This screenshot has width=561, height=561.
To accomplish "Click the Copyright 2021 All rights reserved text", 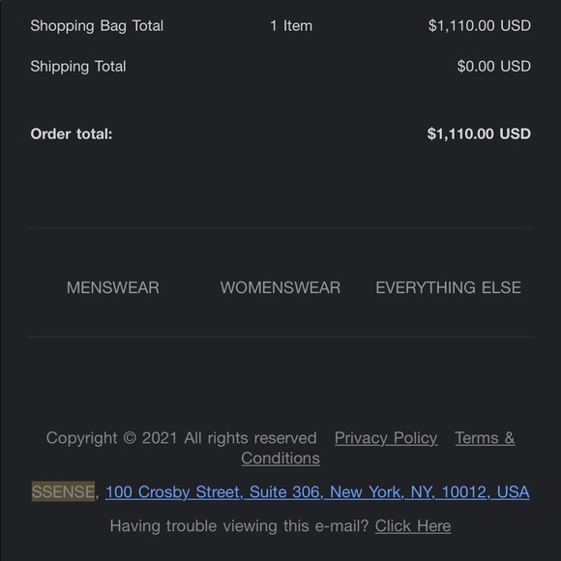I will point(182,438).
